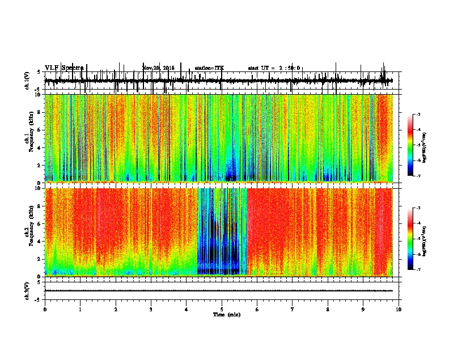Viewport: 449px width, 347px height.
Task: Click inside the ch.1 voltage waveform panel
Action: tap(222, 81)
